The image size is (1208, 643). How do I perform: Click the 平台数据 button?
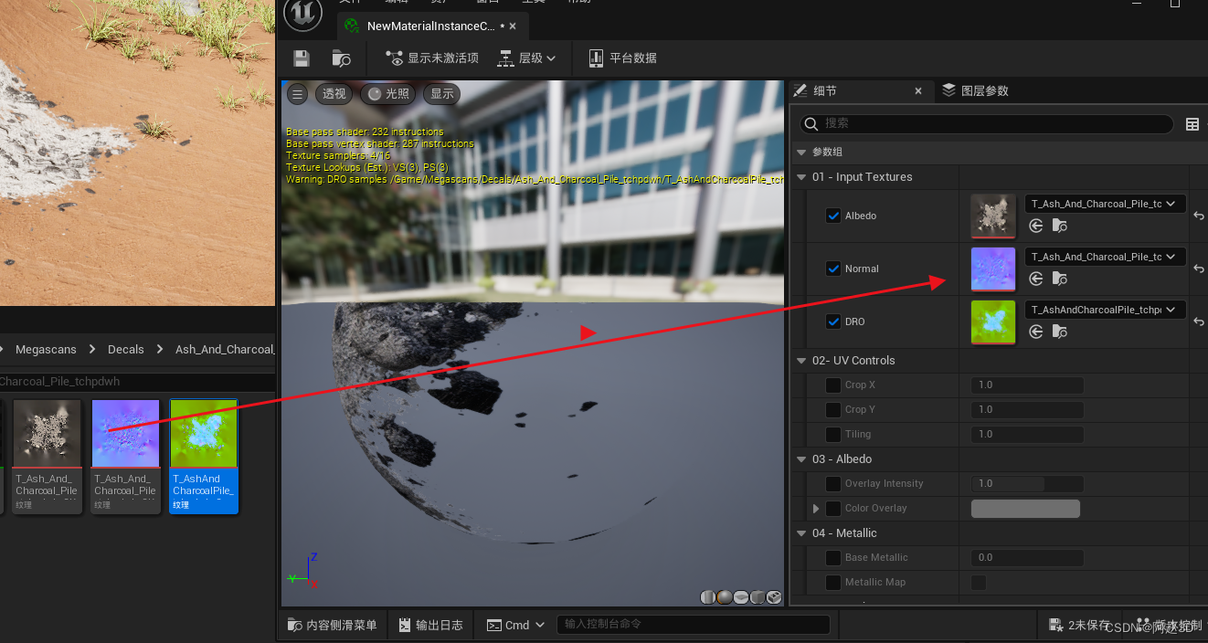622,58
